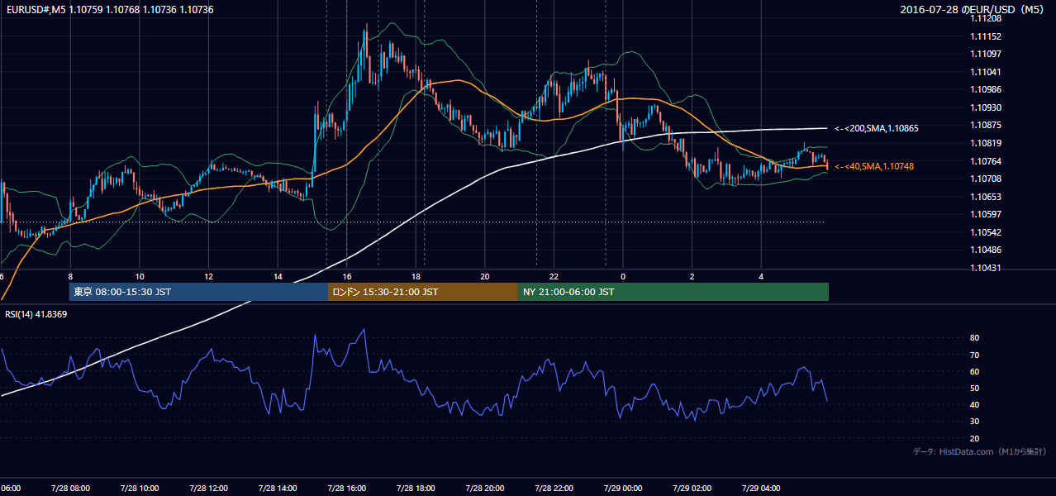Click price axis label 1.10764

pos(986,160)
